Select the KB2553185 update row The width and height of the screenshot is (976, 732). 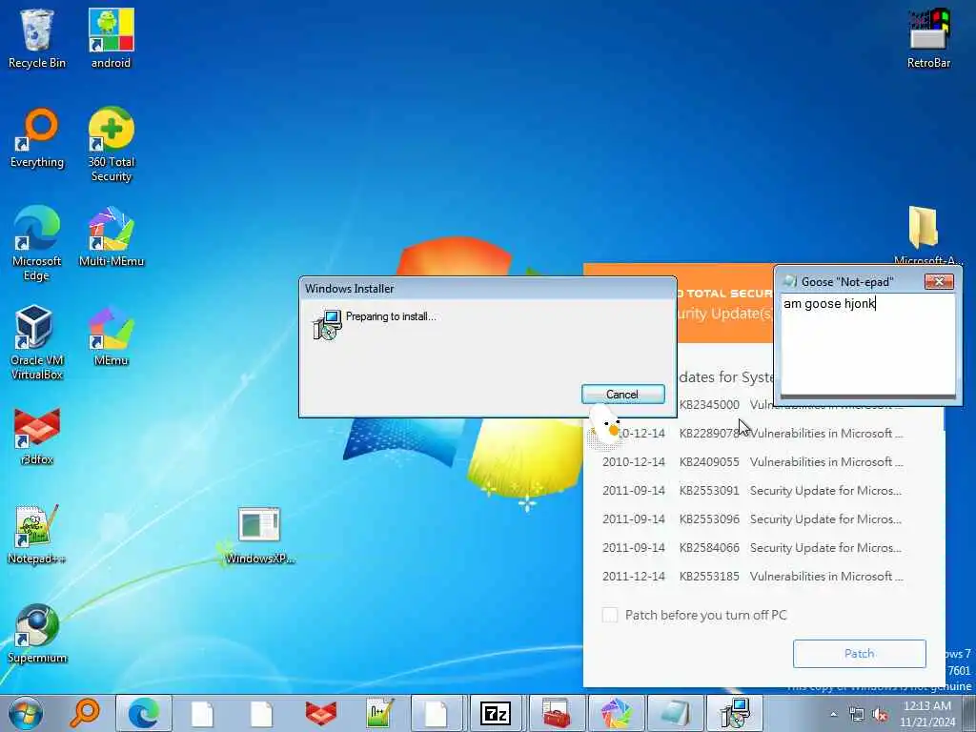point(753,577)
